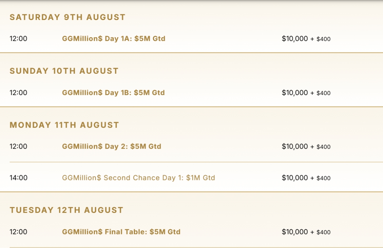Click the $10,000 buy-in for Second Chance
The width and height of the screenshot is (383, 248).
pyautogui.click(x=295, y=178)
